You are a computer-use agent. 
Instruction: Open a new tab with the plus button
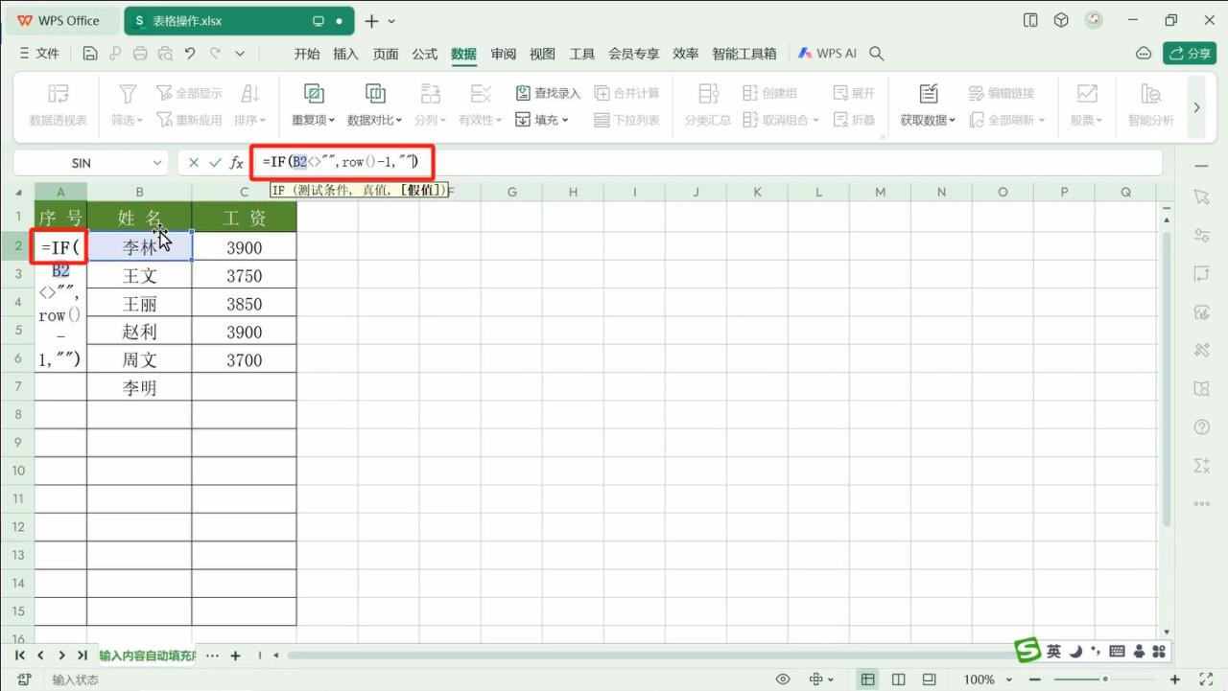tap(372, 21)
